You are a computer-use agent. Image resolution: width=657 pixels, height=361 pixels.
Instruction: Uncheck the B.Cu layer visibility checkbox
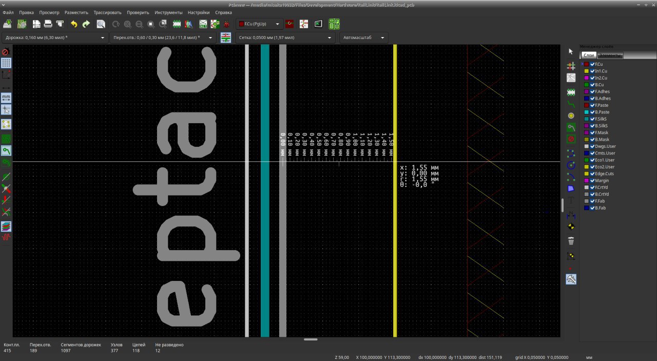(592, 85)
